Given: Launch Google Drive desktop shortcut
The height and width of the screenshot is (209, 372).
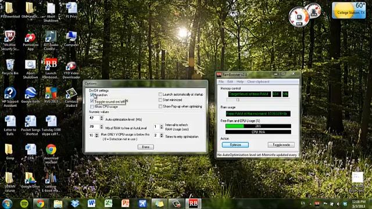Looking at the screenshot, I should 30,180.
